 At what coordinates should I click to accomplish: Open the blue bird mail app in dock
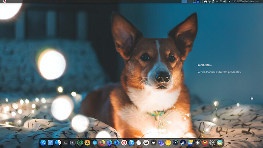(131, 142)
